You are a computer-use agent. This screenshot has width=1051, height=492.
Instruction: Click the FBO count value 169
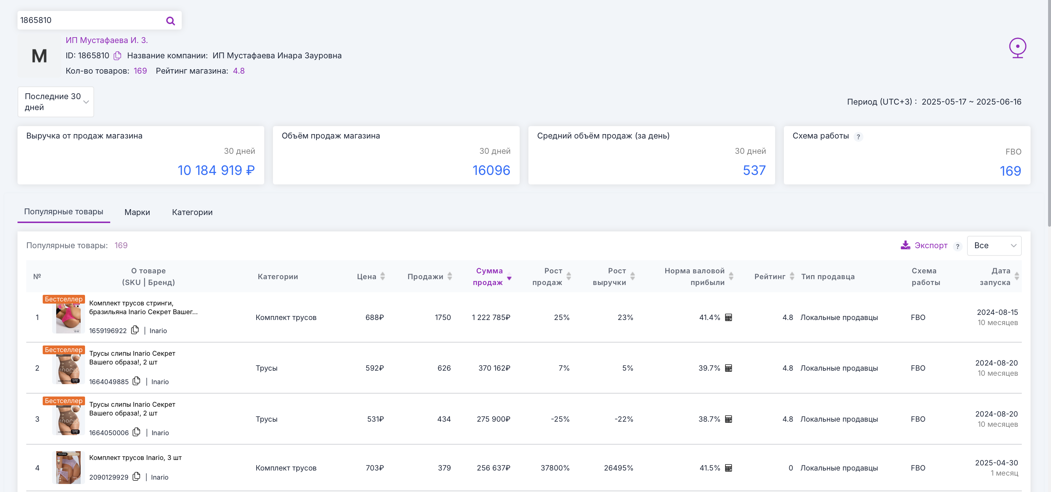pos(1010,171)
